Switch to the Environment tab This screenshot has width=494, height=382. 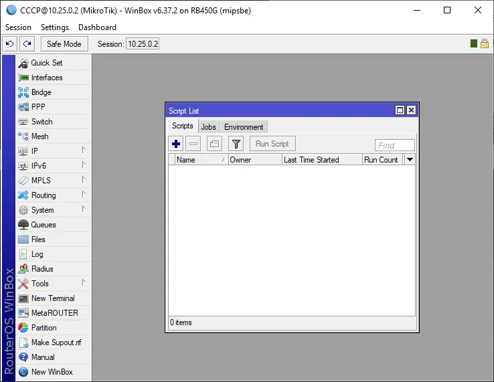point(244,127)
